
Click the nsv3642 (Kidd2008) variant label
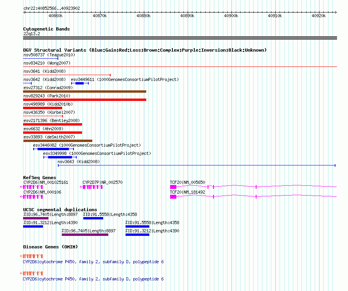[x=45, y=79]
